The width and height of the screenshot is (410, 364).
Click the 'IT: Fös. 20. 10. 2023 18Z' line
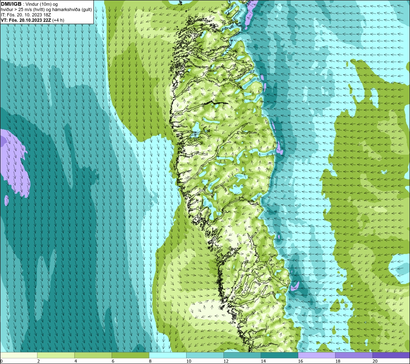26,15
